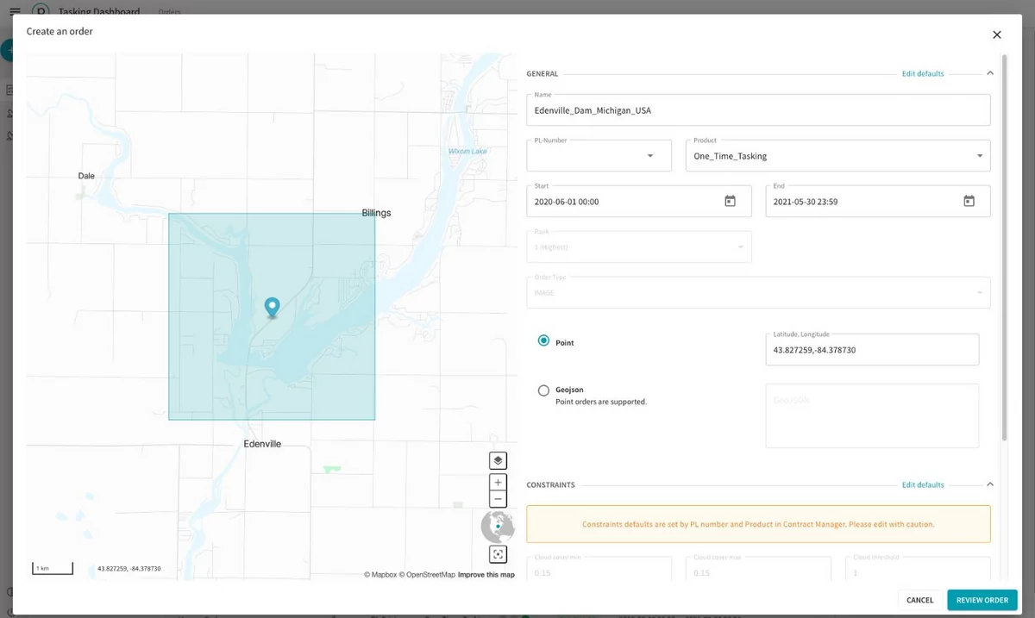
Task: Click the fit-to-area focus map icon
Action: coord(498,554)
